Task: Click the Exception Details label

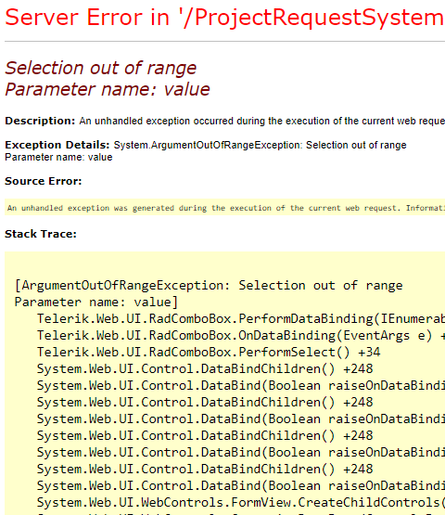Action: coord(57,145)
